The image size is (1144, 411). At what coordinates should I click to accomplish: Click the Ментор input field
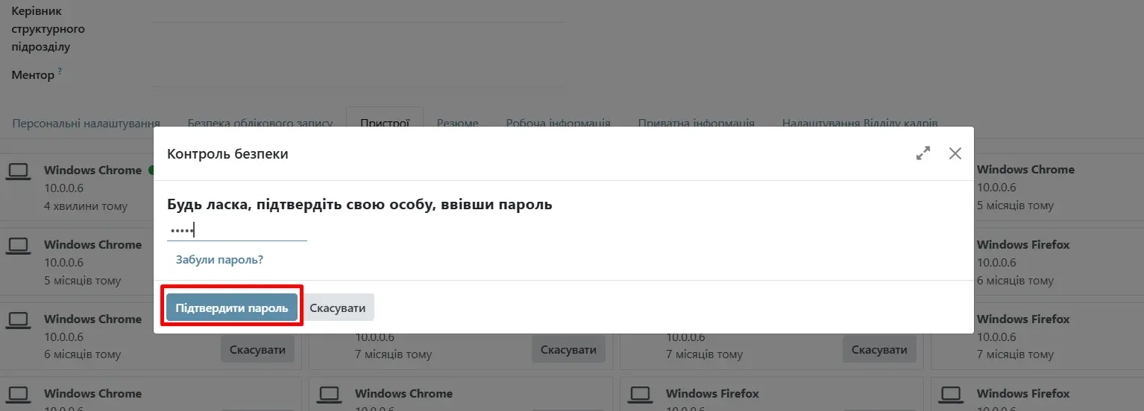(358, 77)
